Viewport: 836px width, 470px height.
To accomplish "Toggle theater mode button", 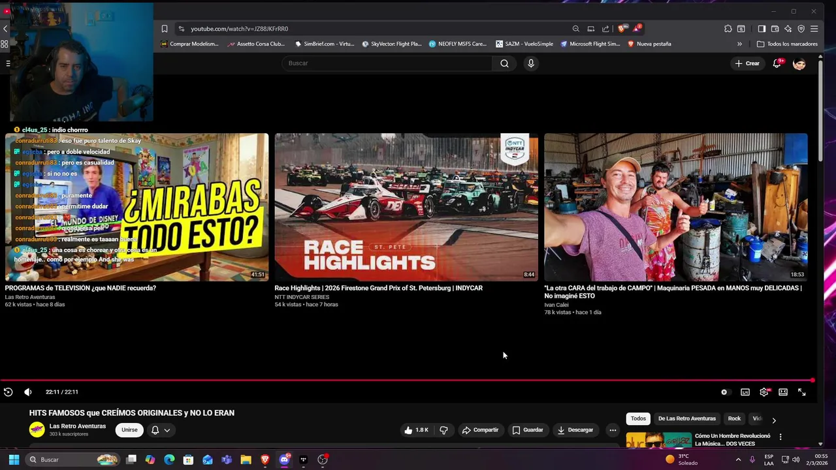I will point(783,392).
